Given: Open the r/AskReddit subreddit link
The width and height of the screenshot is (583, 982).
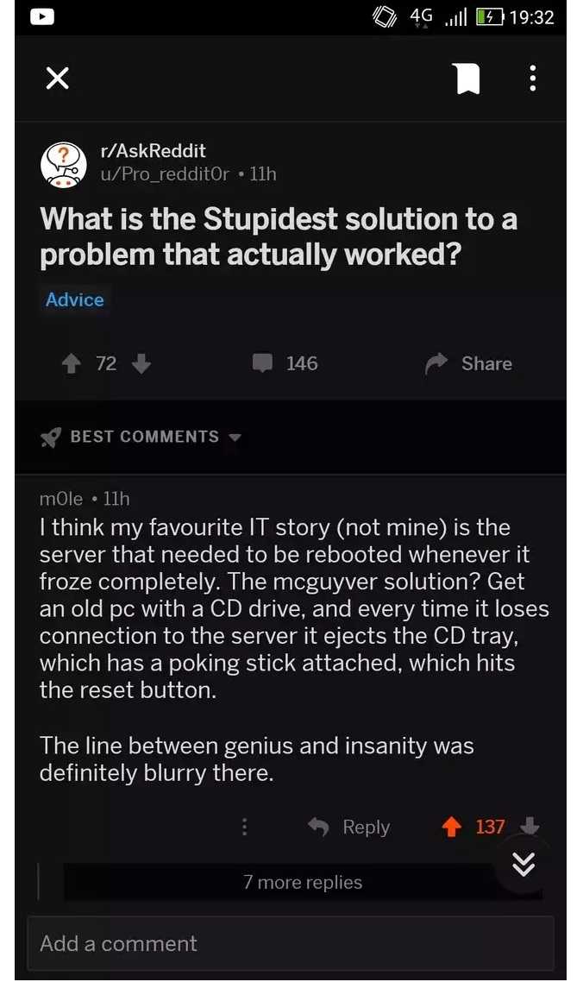Looking at the screenshot, I should click(x=154, y=151).
